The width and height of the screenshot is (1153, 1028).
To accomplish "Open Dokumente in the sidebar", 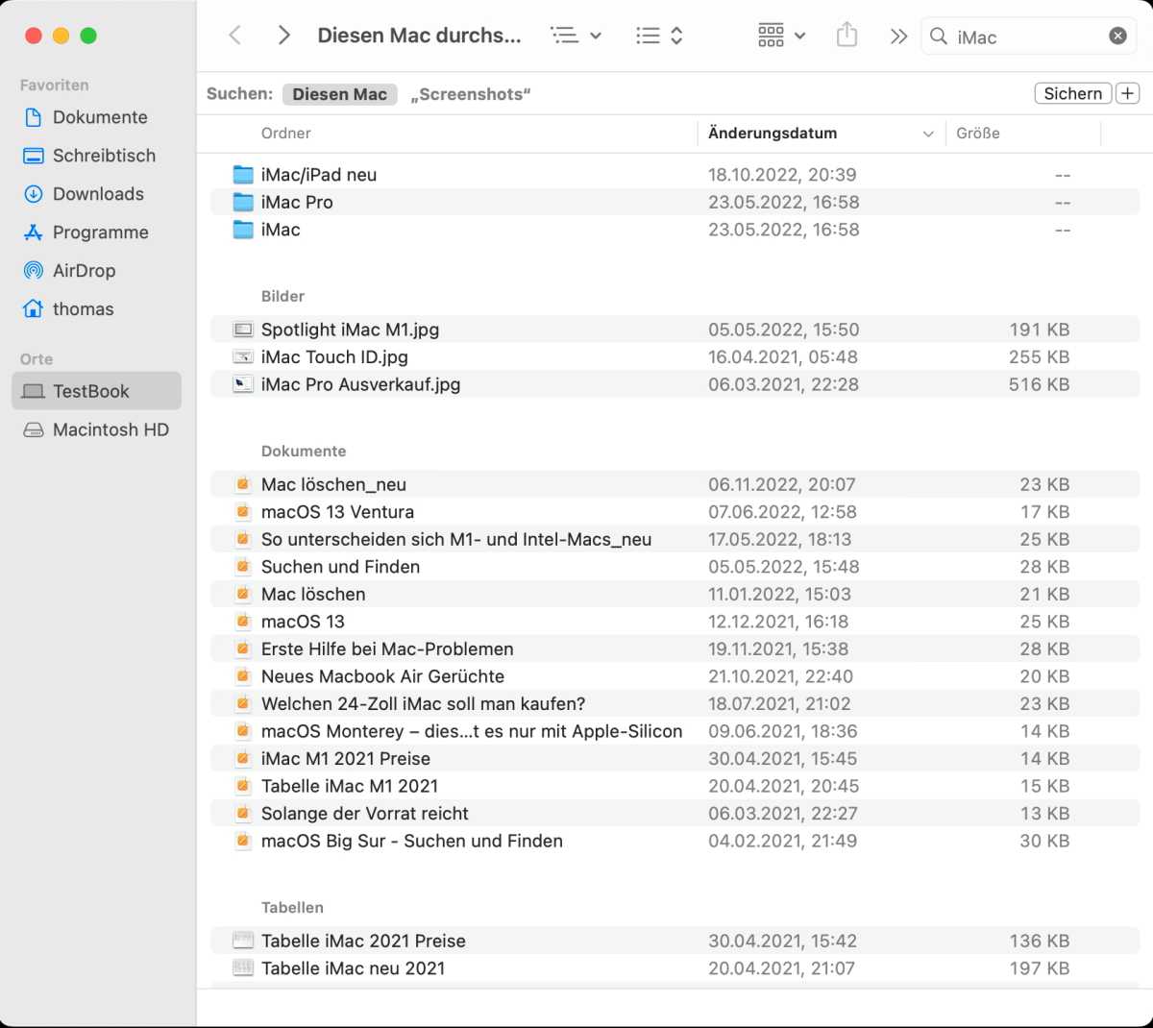I will (x=96, y=117).
